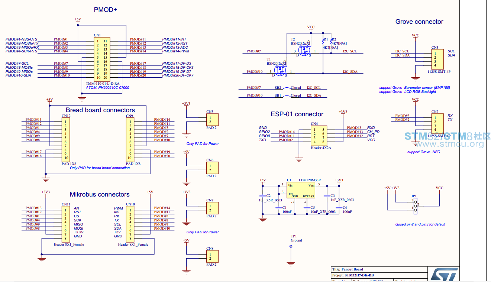Click the MISO label on CN11
This screenshot has width=491, height=282.
78,224
